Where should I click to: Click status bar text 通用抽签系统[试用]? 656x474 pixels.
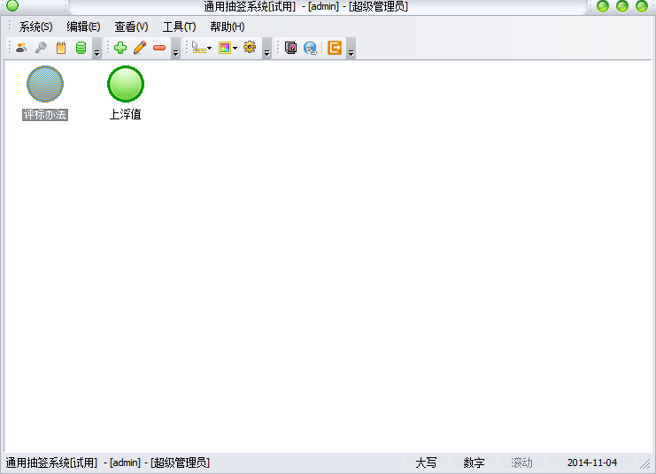click(x=51, y=463)
